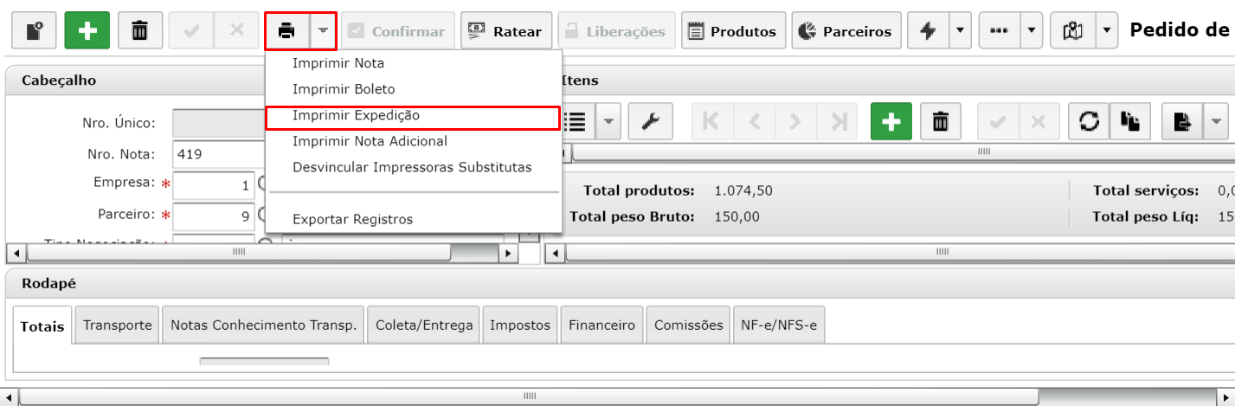
Task: Click the green add new record button
Action: click(x=87, y=31)
